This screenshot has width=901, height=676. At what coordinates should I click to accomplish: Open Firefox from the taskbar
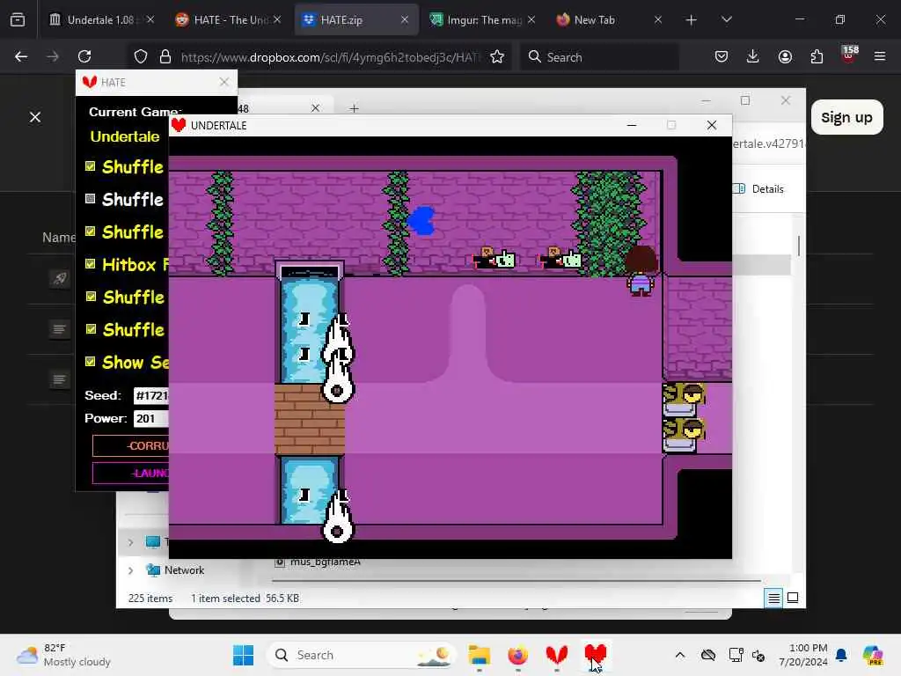[x=517, y=655]
